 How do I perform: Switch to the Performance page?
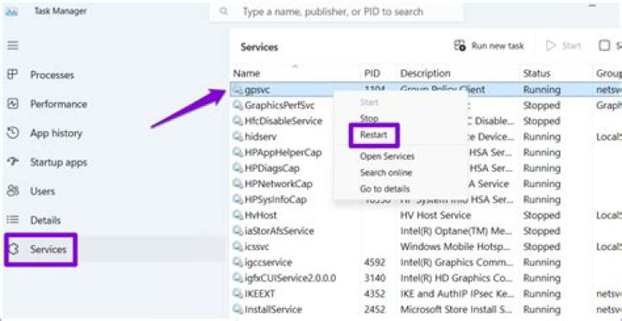[59, 104]
